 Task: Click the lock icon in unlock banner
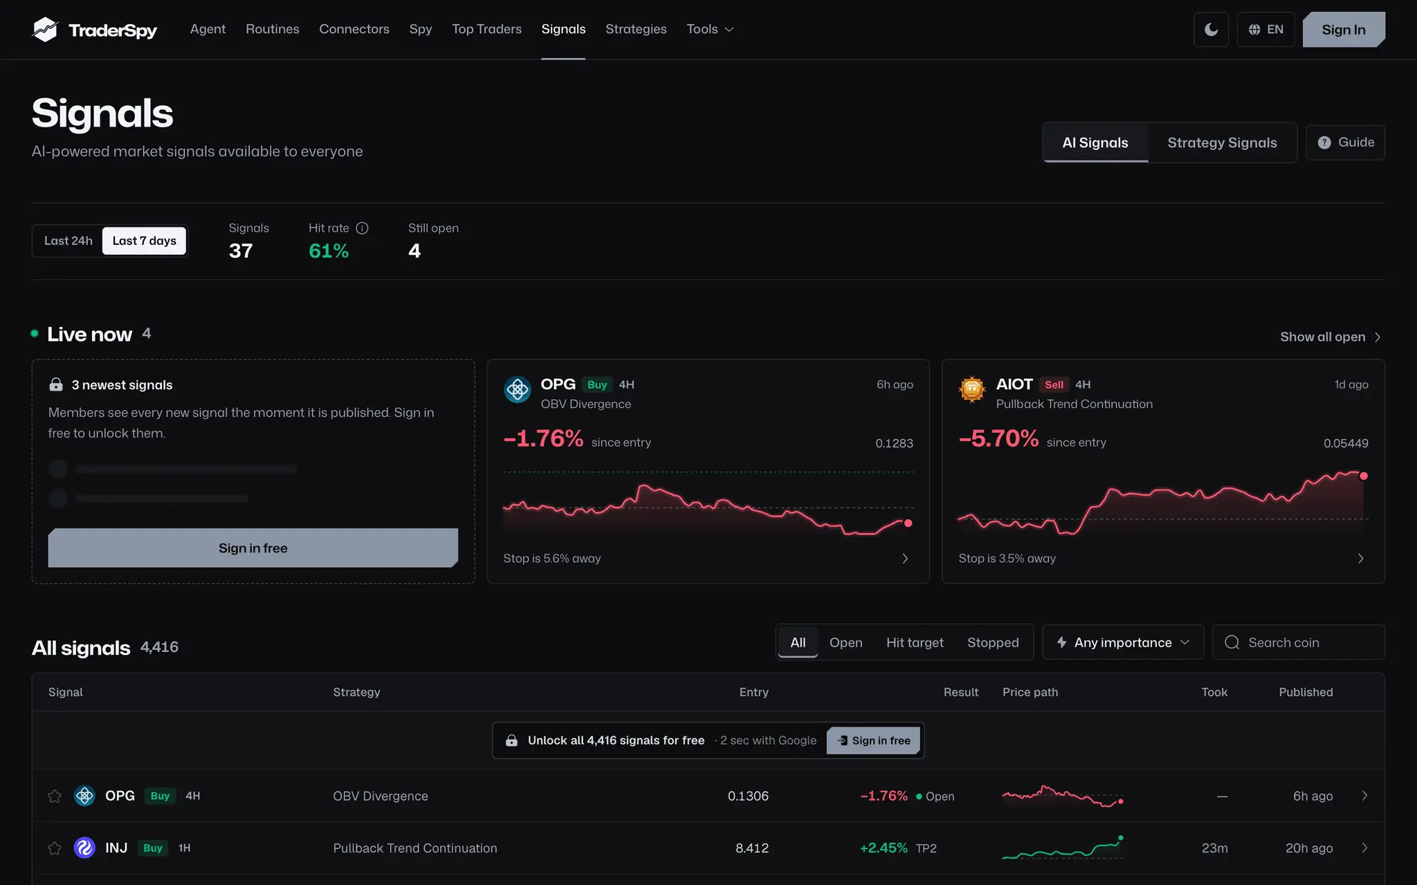coord(511,740)
